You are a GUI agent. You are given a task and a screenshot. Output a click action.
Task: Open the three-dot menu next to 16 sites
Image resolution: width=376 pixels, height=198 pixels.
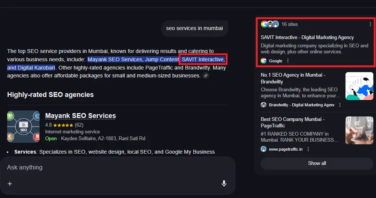point(370,24)
